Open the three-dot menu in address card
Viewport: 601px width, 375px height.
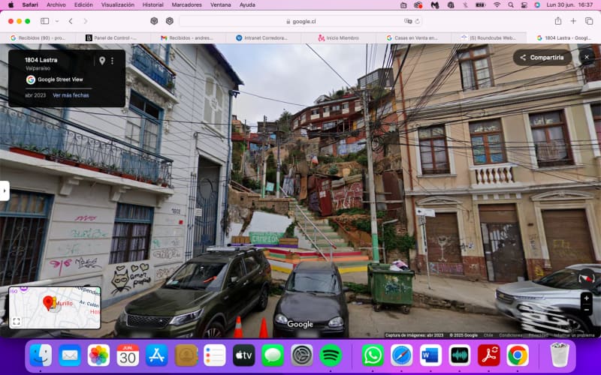[112, 61]
